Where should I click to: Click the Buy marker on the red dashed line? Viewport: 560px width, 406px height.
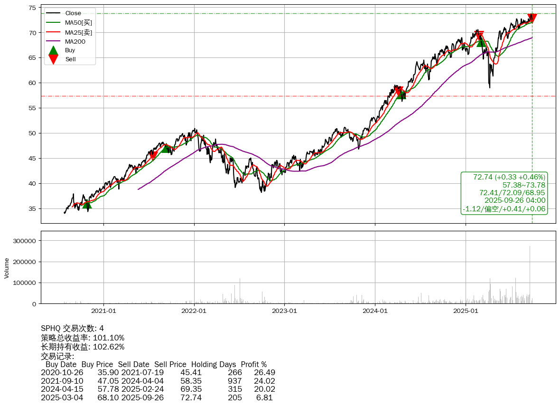(401, 95)
